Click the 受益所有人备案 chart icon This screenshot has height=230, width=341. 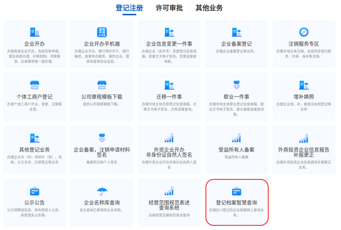(236, 138)
